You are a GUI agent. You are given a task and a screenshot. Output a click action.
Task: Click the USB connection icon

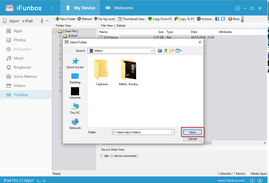point(42,21)
